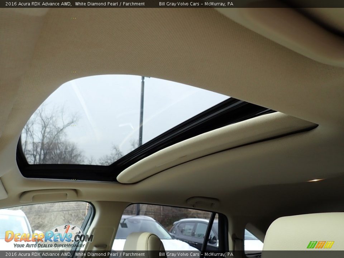Click the sunroof glass opening in the photo

coord(107,118)
